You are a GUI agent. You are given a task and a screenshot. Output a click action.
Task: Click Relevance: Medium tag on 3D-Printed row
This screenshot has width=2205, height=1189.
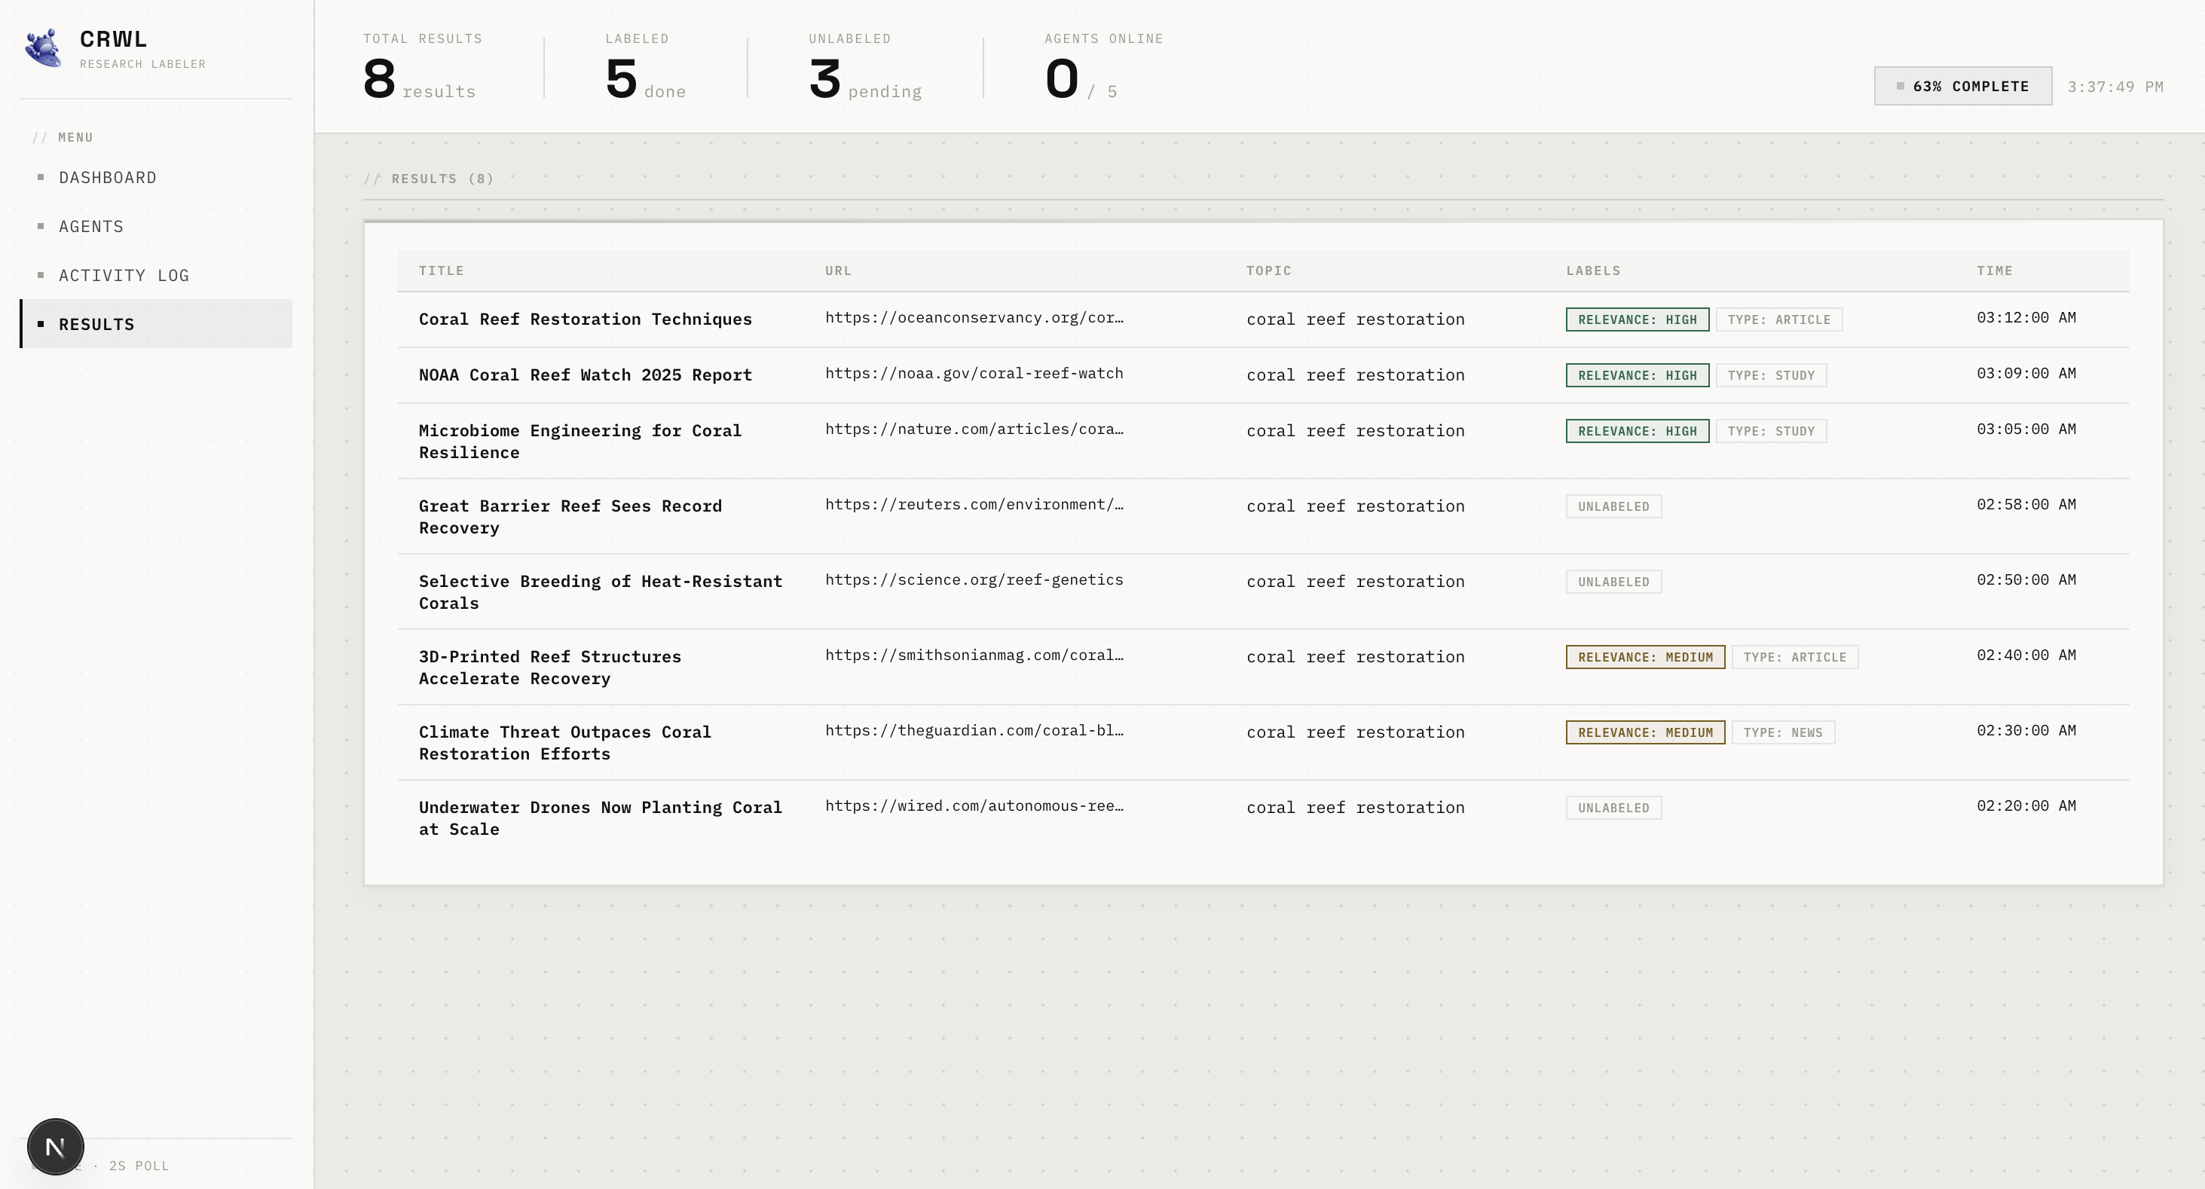(1644, 656)
